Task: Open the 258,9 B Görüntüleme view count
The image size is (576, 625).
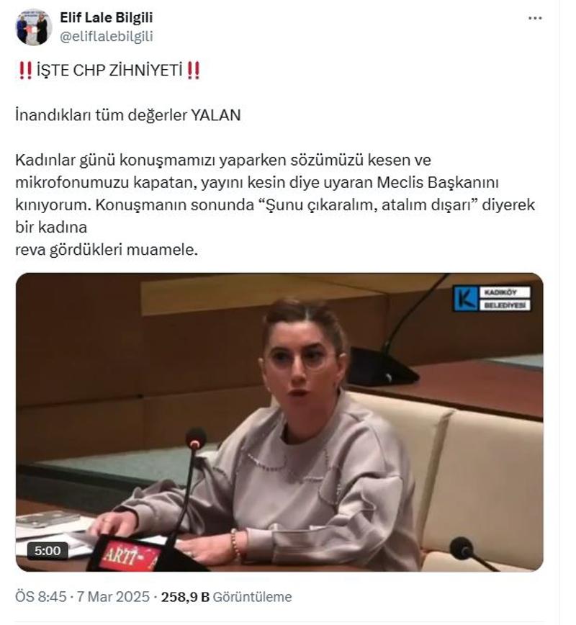Action: (226, 597)
